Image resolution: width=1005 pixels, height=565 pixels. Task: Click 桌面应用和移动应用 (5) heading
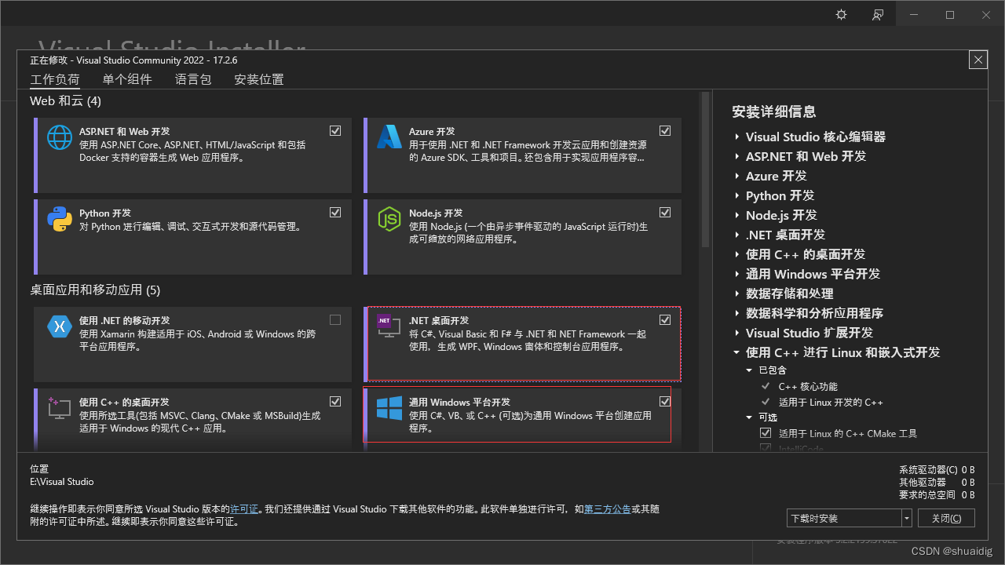(x=95, y=290)
